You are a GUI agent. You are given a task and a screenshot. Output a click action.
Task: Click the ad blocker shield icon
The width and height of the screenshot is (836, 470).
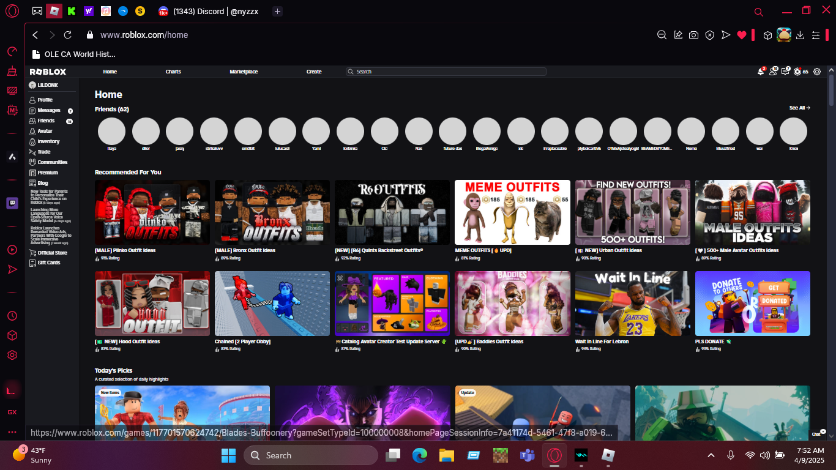point(709,35)
